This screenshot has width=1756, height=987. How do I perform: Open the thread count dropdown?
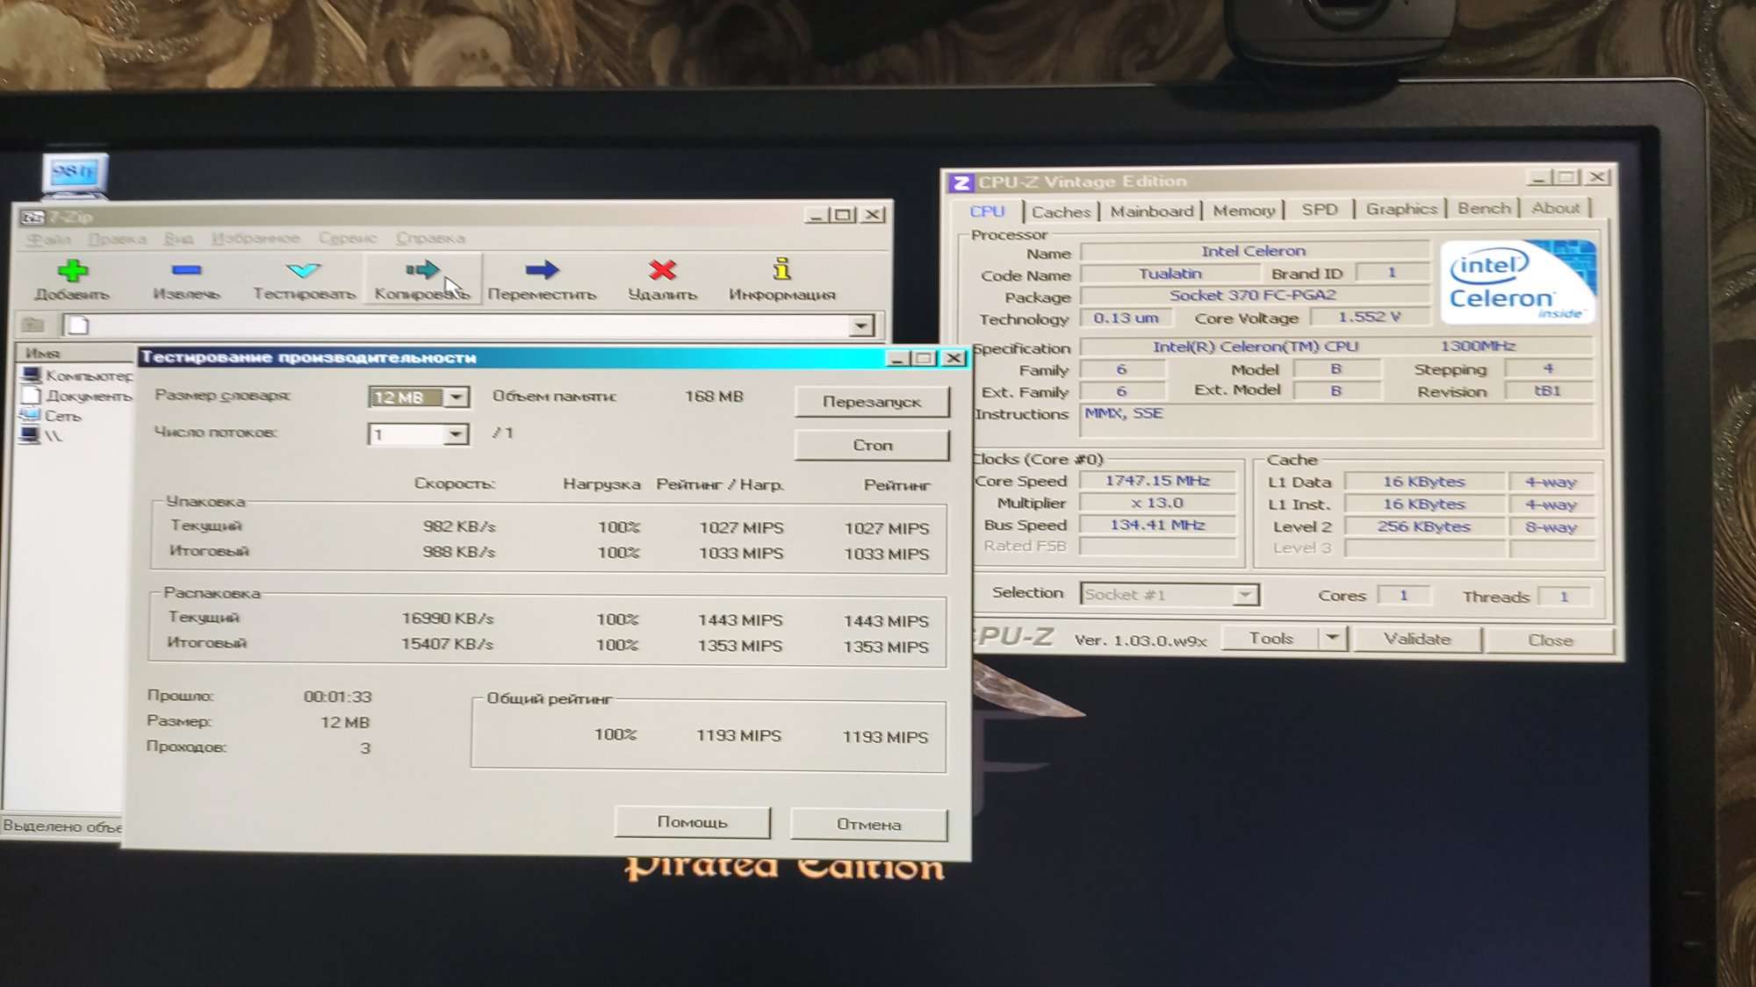click(455, 434)
